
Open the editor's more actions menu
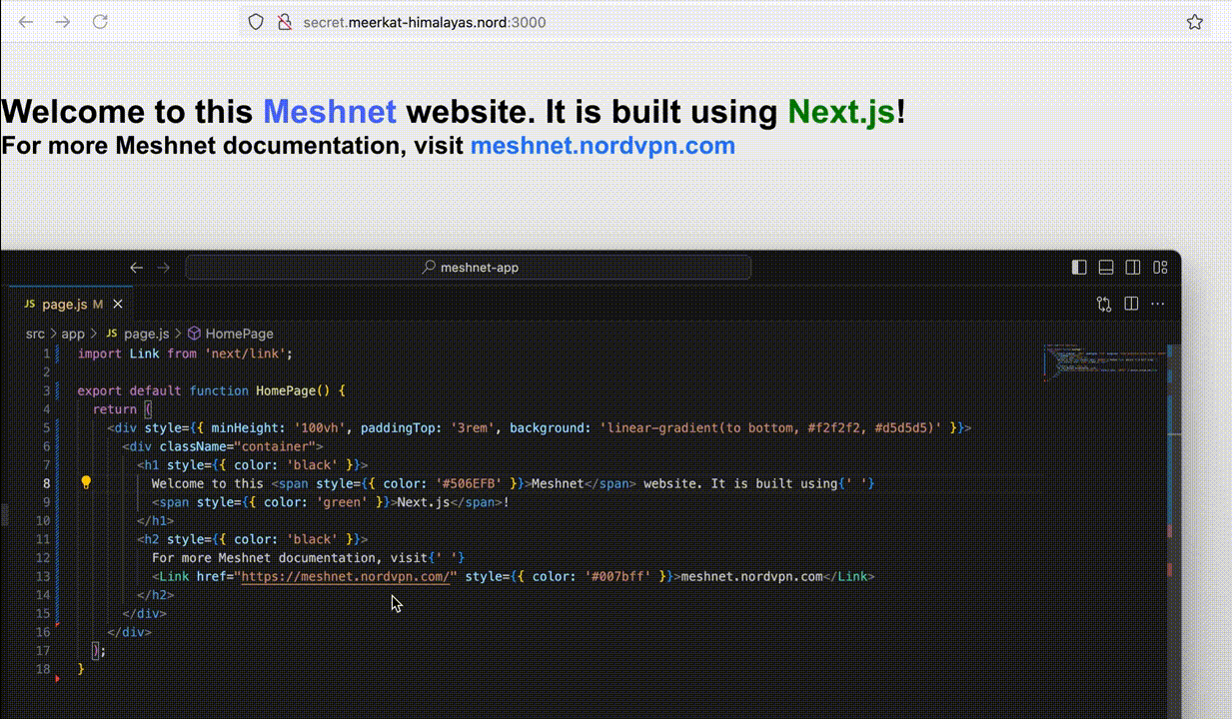pyautogui.click(x=1157, y=304)
